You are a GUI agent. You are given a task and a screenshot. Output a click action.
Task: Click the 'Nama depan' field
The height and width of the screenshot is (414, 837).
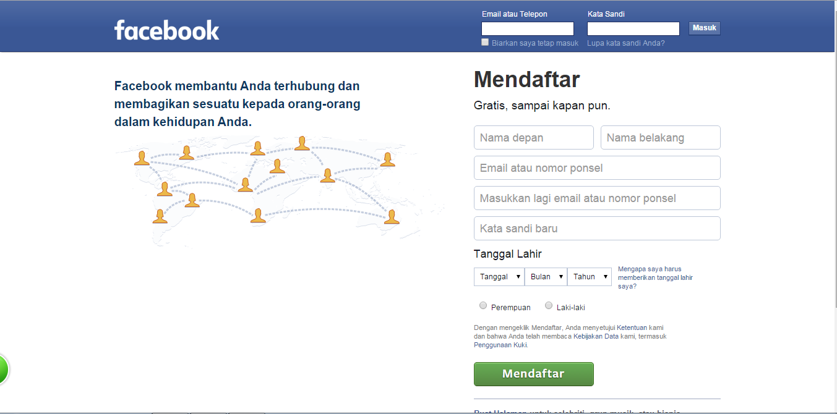pos(534,138)
